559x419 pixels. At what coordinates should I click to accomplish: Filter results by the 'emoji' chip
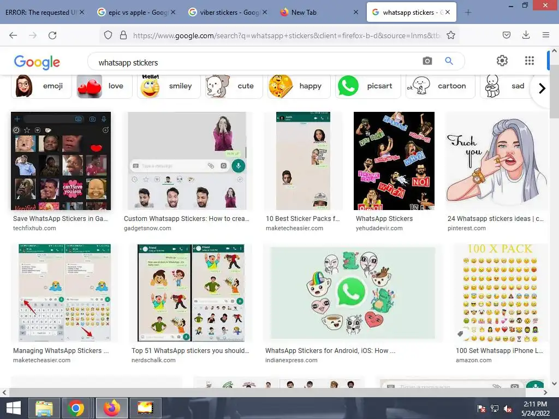[41, 86]
